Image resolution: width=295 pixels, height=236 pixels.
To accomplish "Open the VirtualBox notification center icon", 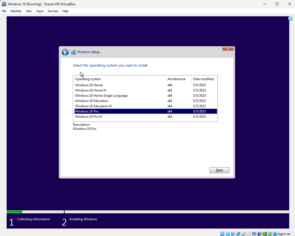I will [290, 19].
